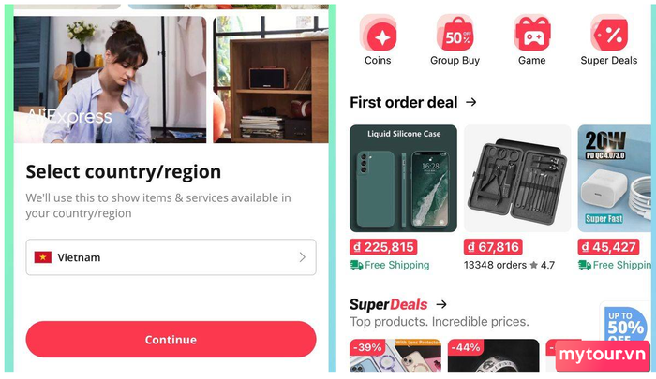This screenshot has width=656, height=379.
Task: Click the Vietnam flag icon
Action: coord(43,257)
